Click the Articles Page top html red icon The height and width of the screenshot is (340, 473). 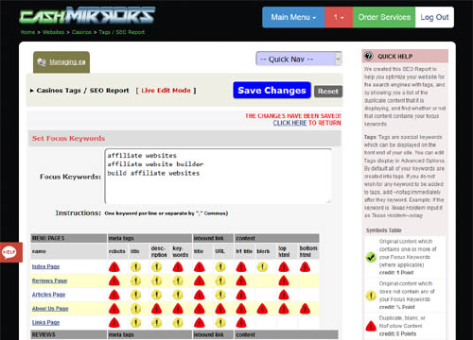coord(284,295)
